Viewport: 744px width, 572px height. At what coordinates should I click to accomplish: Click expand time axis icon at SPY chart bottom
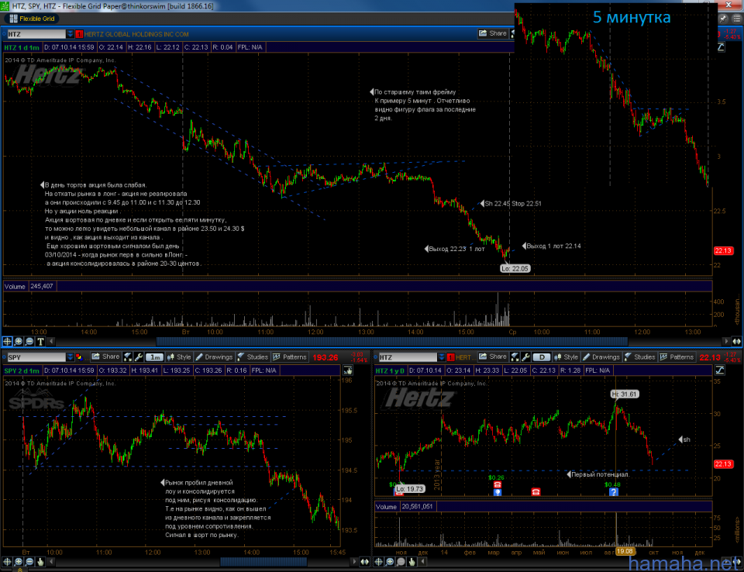[364, 562]
